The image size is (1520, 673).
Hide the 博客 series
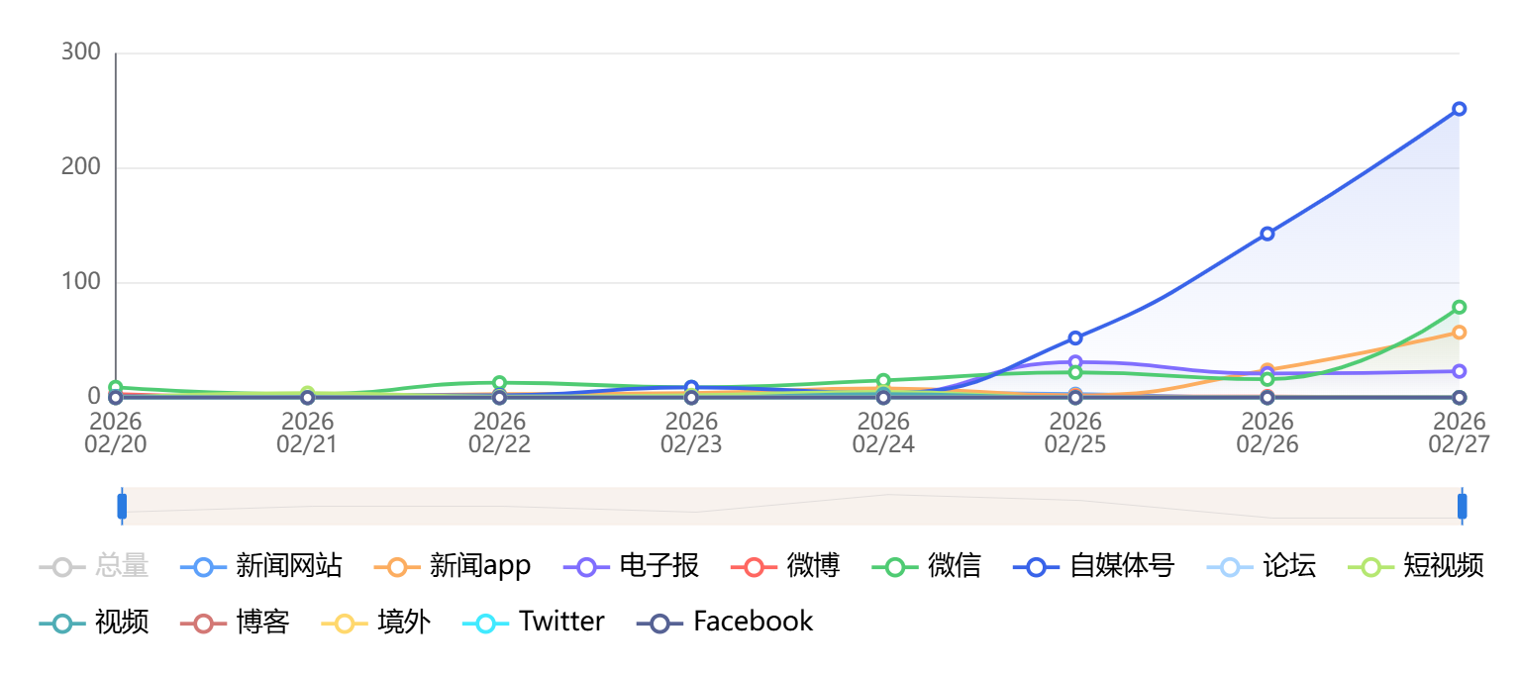(x=235, y=623)
